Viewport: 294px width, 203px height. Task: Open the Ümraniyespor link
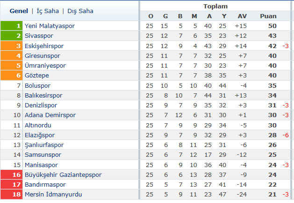tap(45, 65)
